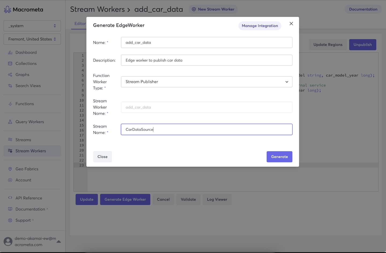The width and height of the screenshot is (386, 253).
Task: Click the Close button in the dialog
Action: click(x=102, y=157)
